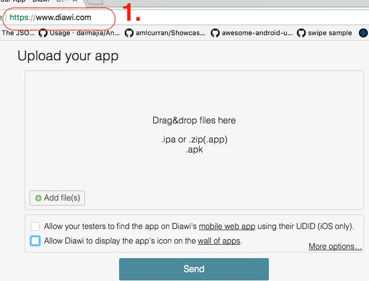Open the wall of apps link

219,241
